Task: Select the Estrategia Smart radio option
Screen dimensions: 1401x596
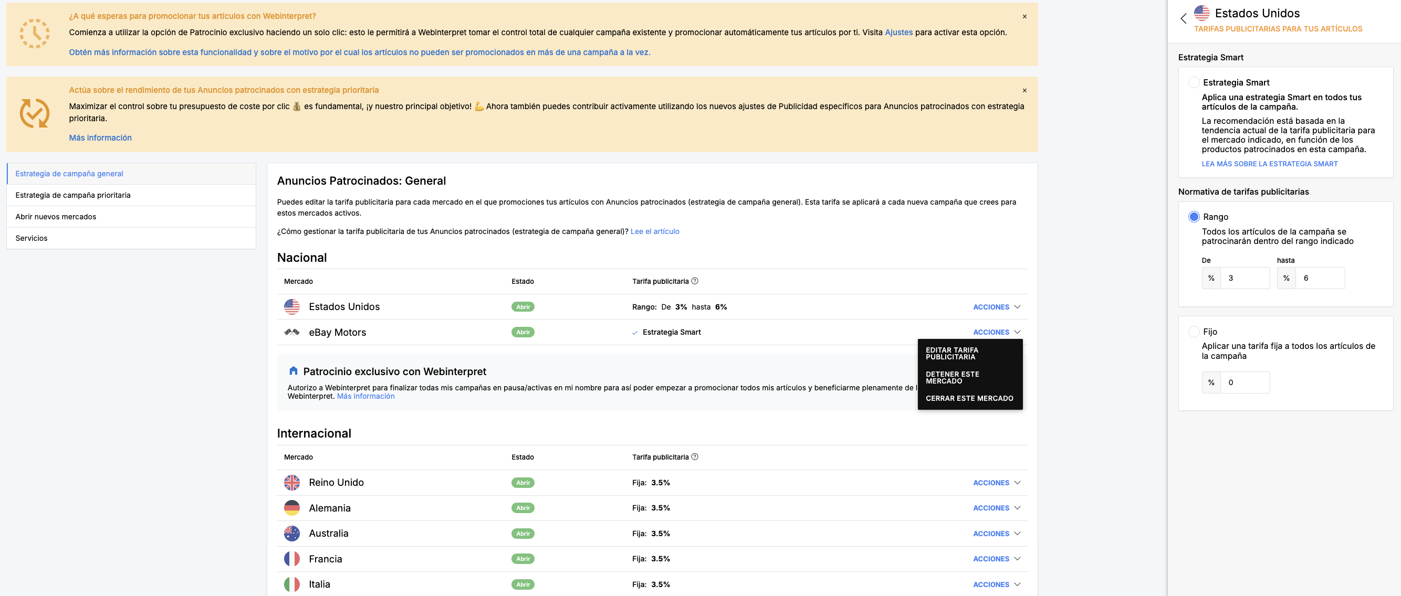Action: (1193, 82)
